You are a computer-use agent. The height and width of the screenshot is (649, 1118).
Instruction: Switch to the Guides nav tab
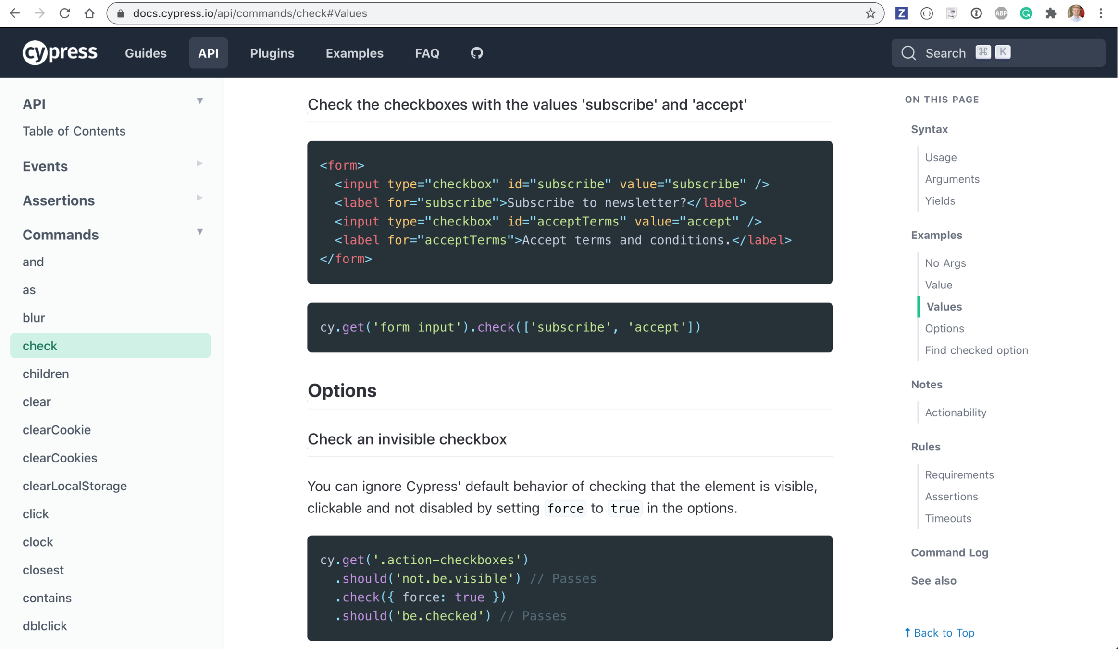click(146, 53)
